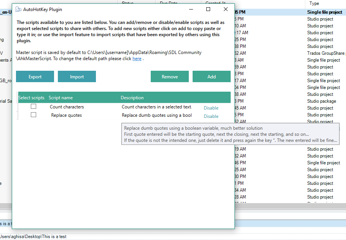The image size is (346, 240).
Task: Click the Import button
Action: [77, 76]
